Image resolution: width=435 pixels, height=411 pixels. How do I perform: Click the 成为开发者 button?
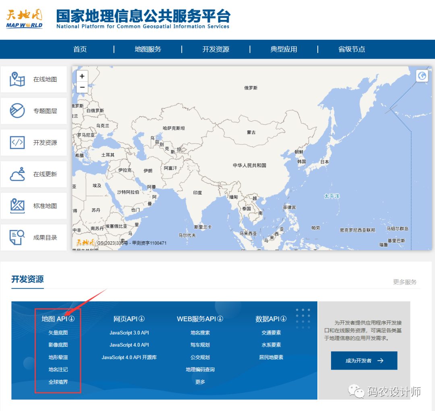tap(364, 361)
